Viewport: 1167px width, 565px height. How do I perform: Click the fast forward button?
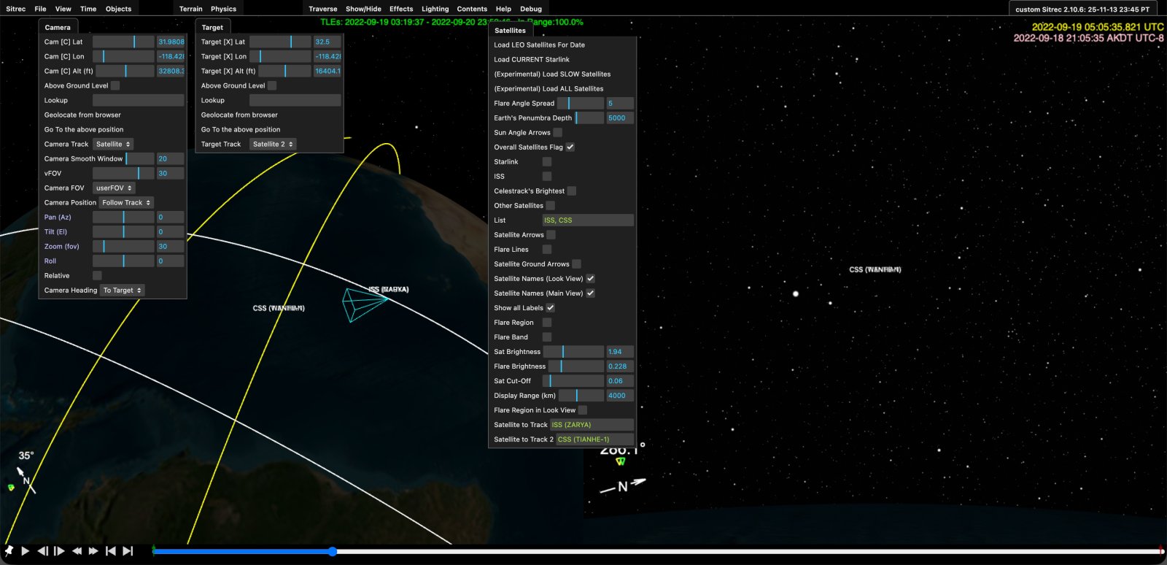(93, 551)
